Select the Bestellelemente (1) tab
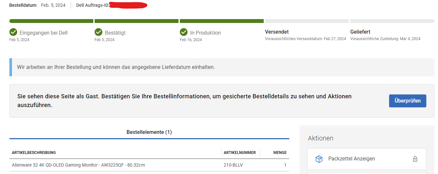 click(149, 132)
